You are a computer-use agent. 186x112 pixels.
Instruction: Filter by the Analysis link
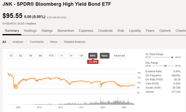18,42
